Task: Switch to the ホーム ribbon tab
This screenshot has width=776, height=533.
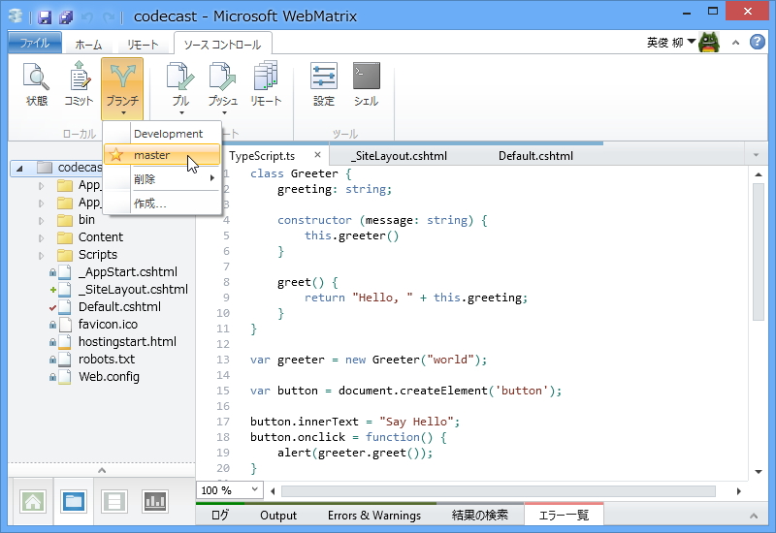Action: pos(88,45)
